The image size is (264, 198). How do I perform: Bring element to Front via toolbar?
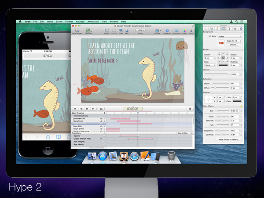121,30
